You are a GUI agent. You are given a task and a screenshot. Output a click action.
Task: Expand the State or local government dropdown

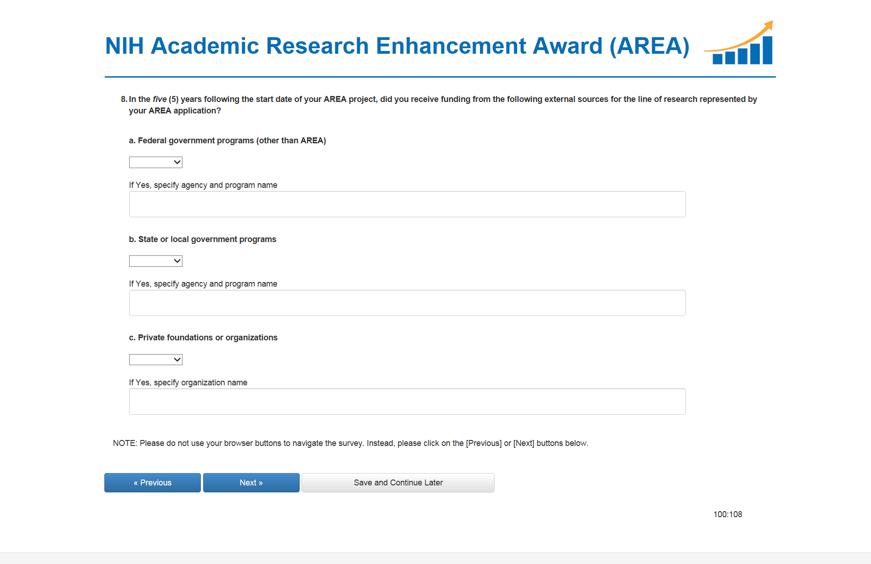pos(156,261)
